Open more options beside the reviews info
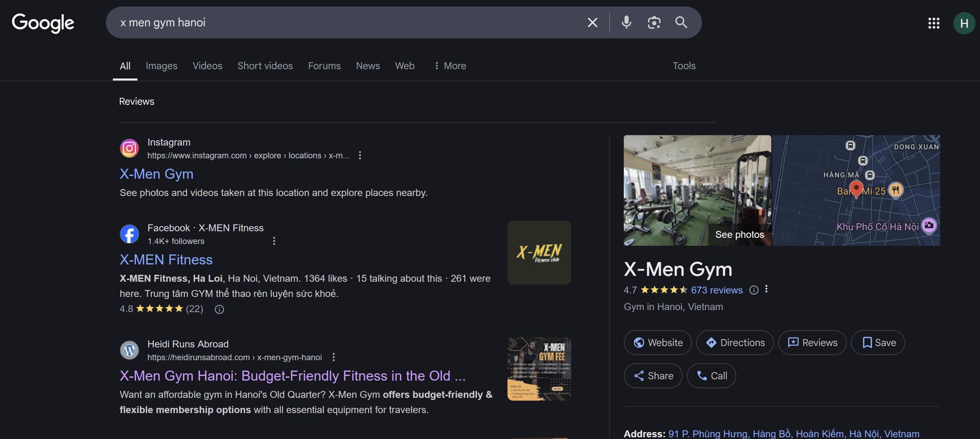The height and width of the screenshot is (439, 980). [x=766, y=289]
